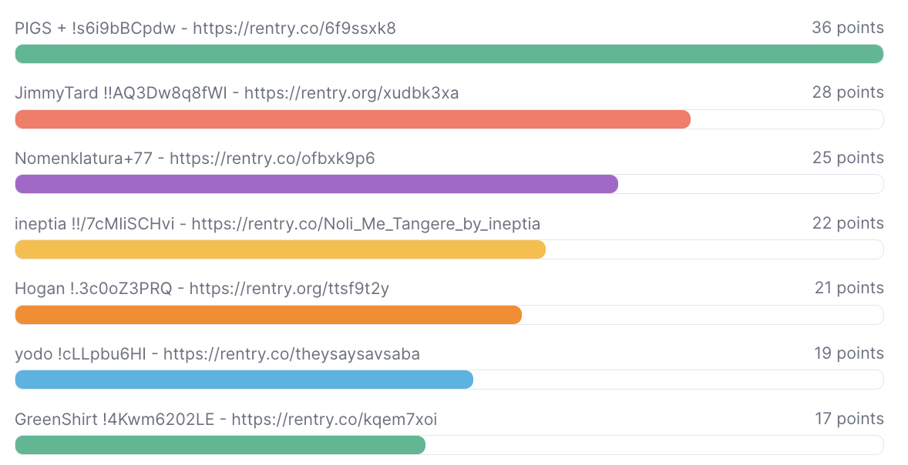The height and width of the screenshot is (465, 908).
Task: Click the red JimmyTard result bar
Action: [x=353, y=120]
